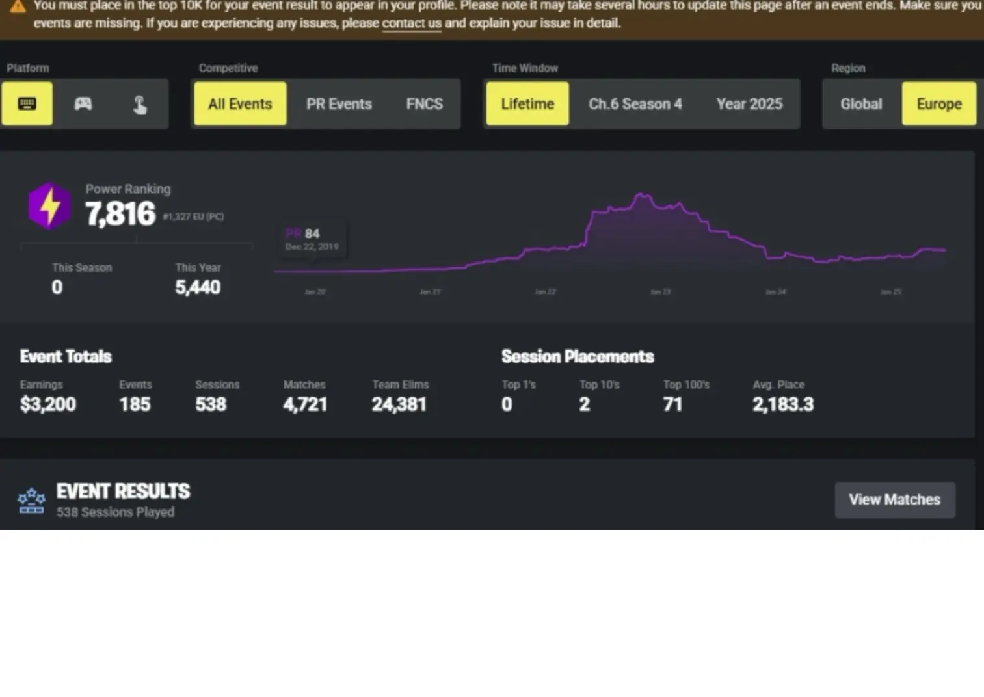Select the keyboard and mouse platform icon

27,104
